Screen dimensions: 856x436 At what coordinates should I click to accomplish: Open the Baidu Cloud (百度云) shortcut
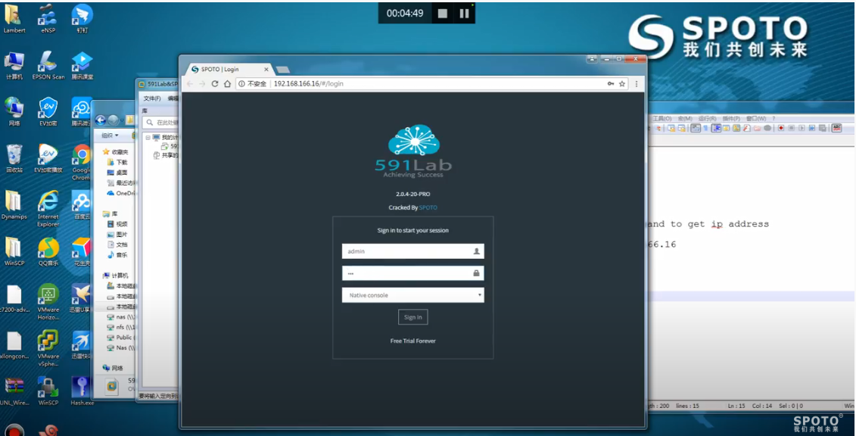pyautogui.click(x=82, y=205)
